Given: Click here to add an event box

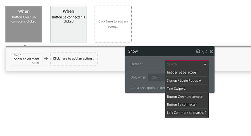Looking at the screenshot, I should point(113,24).
